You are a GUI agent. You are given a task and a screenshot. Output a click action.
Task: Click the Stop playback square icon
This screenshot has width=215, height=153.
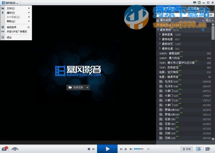(89, 149)
